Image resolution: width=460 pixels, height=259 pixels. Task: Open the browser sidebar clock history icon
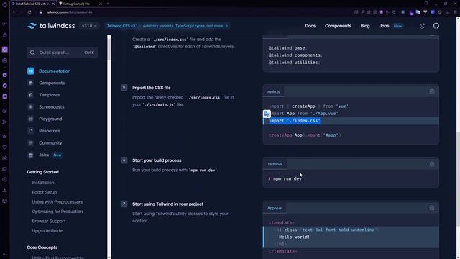click(x=5, y=179)
